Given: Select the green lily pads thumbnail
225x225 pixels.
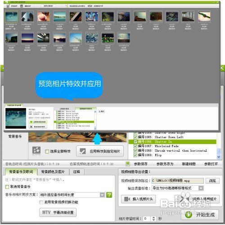Looking at the screenshot, I should click(108, 38).
